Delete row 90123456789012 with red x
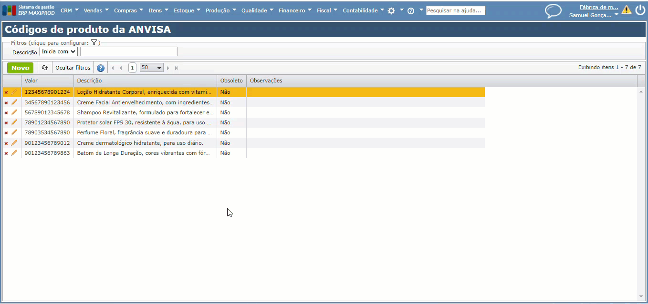 (x=6, y=143)
